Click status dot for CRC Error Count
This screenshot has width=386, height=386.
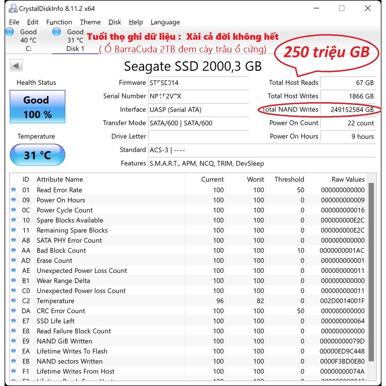pyautogui.click(x=14, y=311)
